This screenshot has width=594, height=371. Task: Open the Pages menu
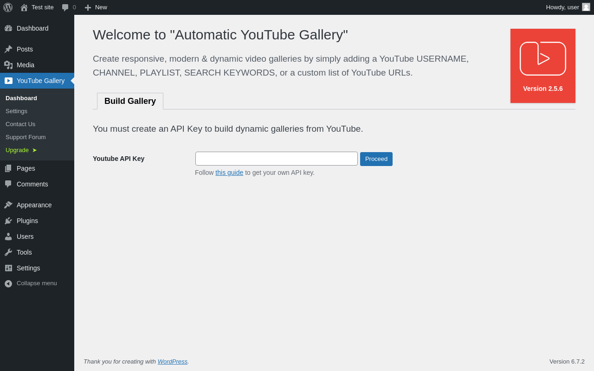click(37, 168)
